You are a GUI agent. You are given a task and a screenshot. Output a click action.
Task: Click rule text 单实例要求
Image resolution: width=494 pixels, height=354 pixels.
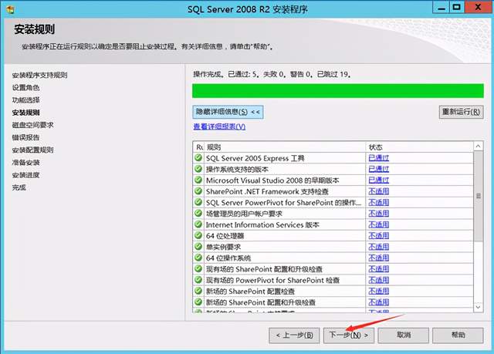(223, 247)
